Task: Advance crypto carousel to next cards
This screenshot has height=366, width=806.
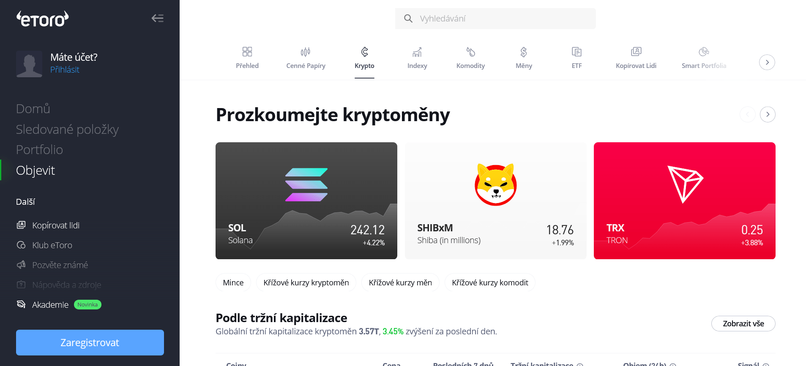Action: tap(768, 114)
